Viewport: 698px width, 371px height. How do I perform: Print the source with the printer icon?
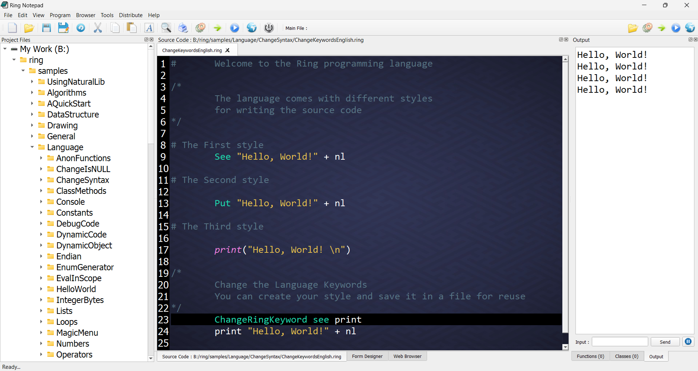pos(183,28)
